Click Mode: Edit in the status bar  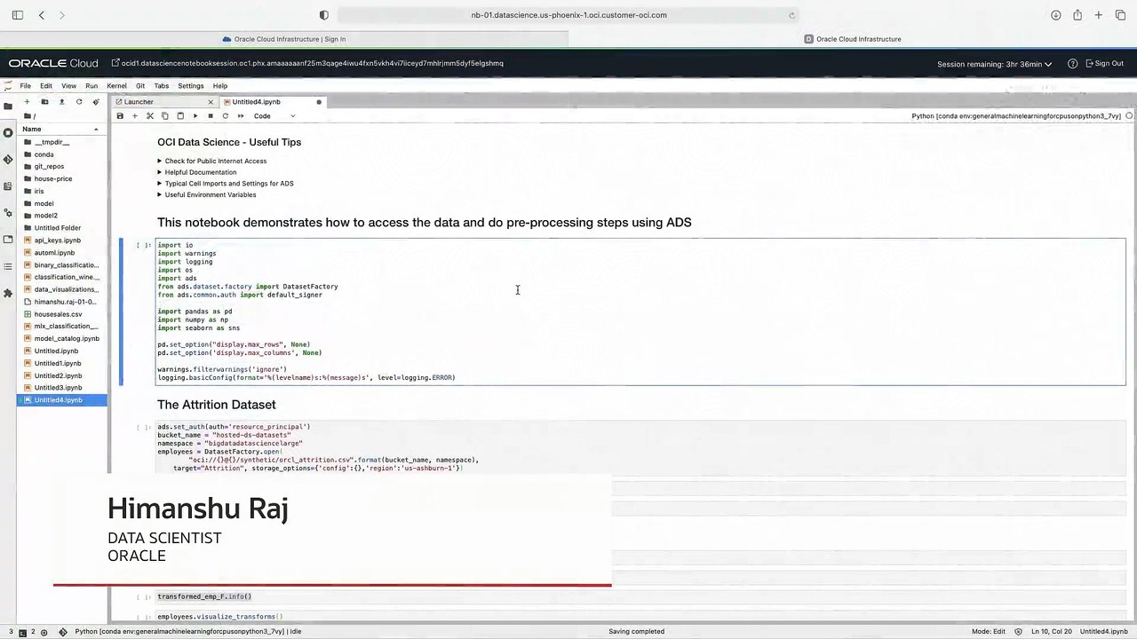pos(989,632)
